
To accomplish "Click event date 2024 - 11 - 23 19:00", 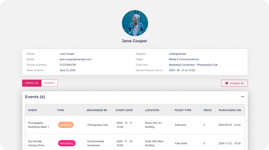I will click(x=124, y=143).
